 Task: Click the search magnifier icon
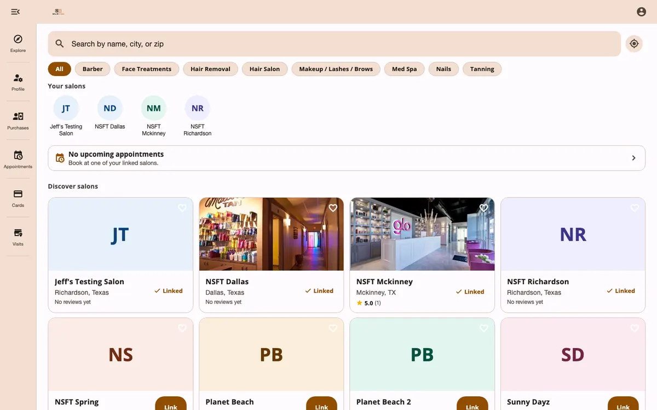[60, 44]
